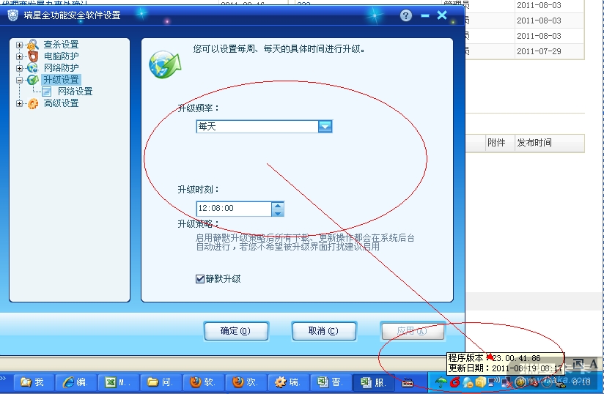604x394 pixels.
Task: Click the 电脑防护 hand icon
Action: point(33,56)
